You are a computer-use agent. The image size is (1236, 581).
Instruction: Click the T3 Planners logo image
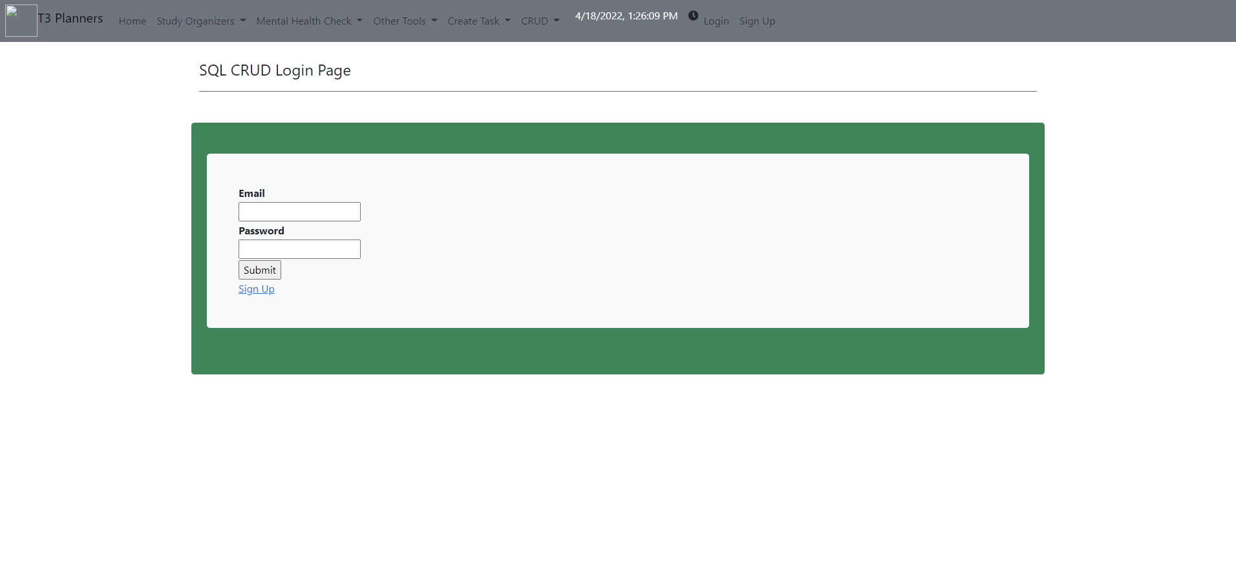21,20
